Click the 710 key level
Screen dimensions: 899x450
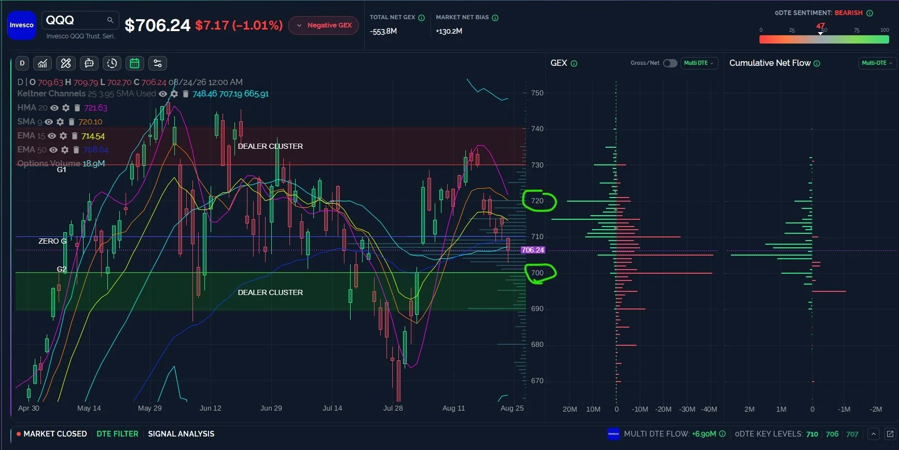tap(812, 434)
